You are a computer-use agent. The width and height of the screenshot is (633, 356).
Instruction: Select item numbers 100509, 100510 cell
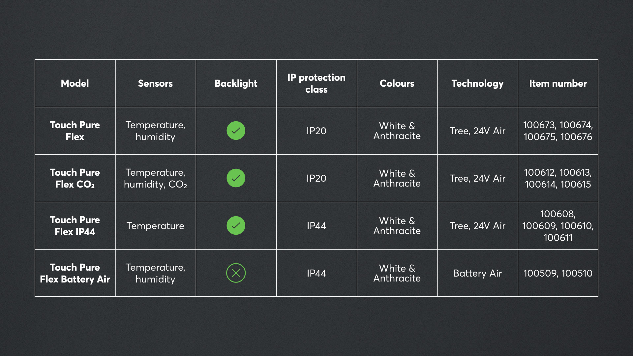558,273
